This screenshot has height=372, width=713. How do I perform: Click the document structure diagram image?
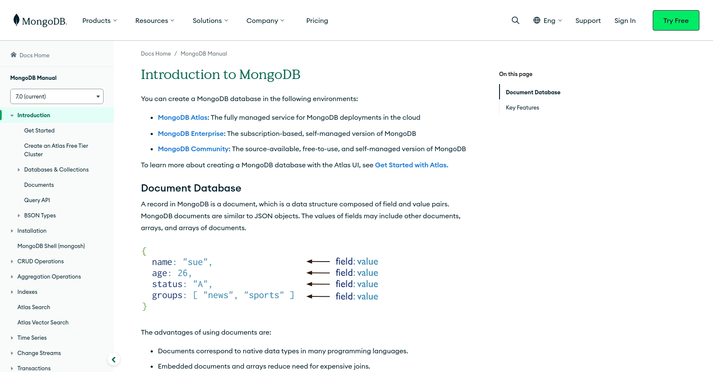[x=260, y=279]
